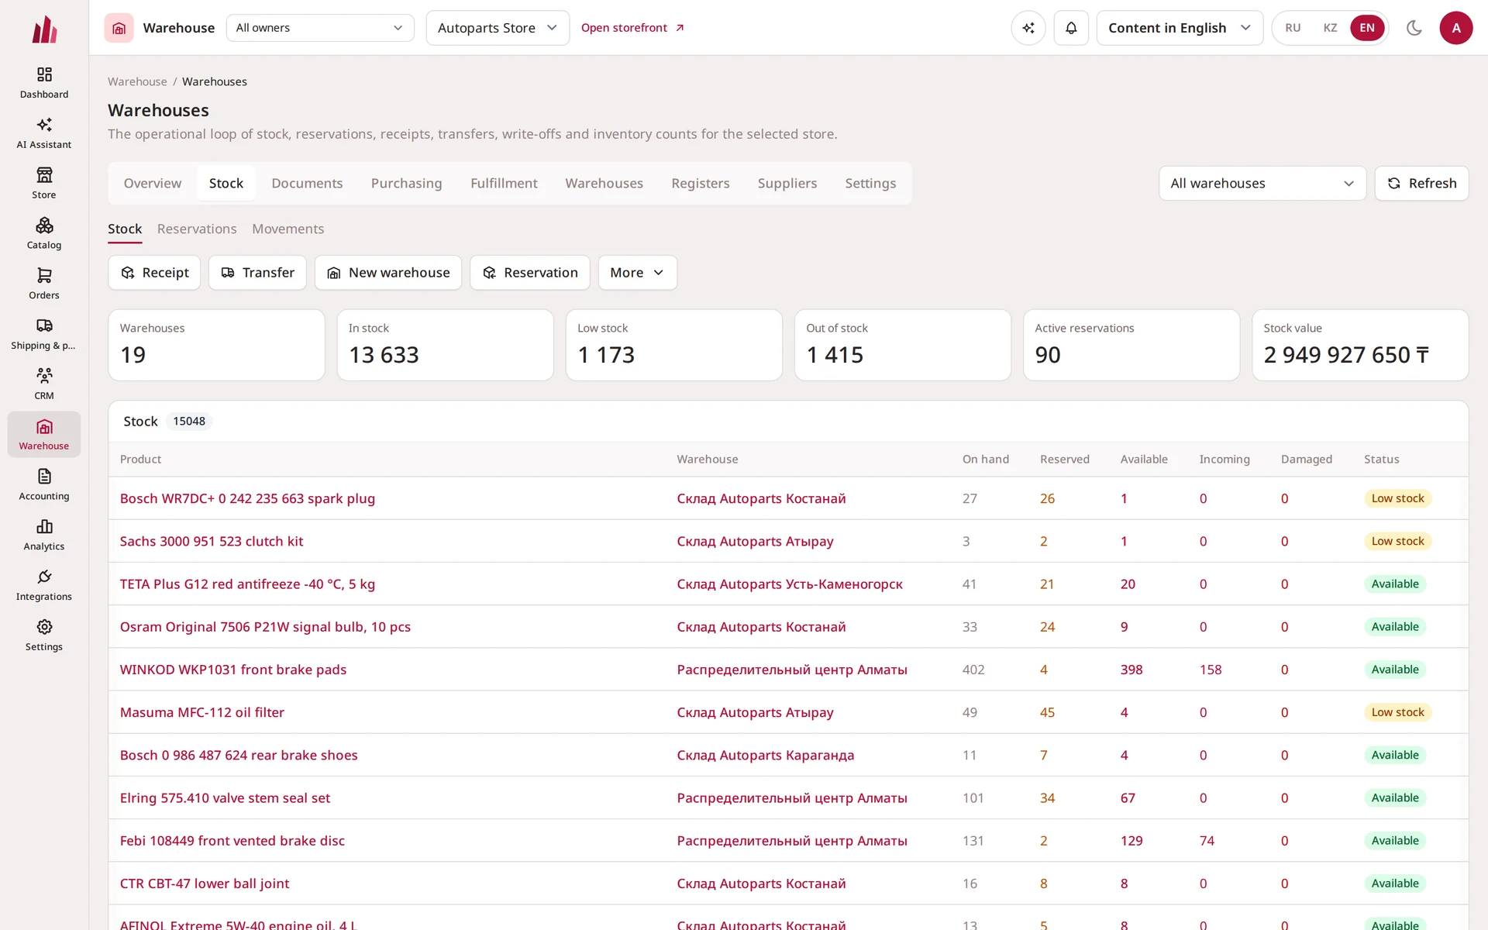Open the Movements sub-tab
Screen dimensions: 1488x930
tap(288, 229)
